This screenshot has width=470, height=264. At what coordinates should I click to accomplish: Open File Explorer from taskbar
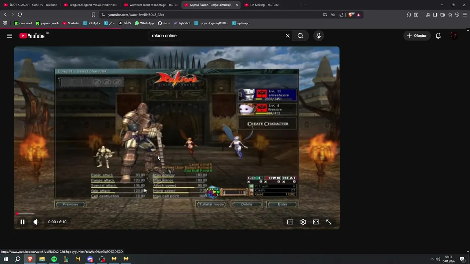[42, 259]
